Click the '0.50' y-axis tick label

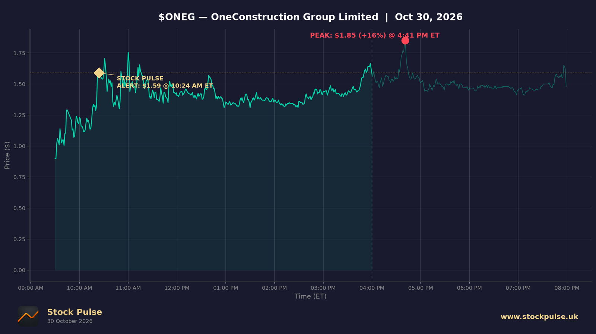(x=19, y=208)
